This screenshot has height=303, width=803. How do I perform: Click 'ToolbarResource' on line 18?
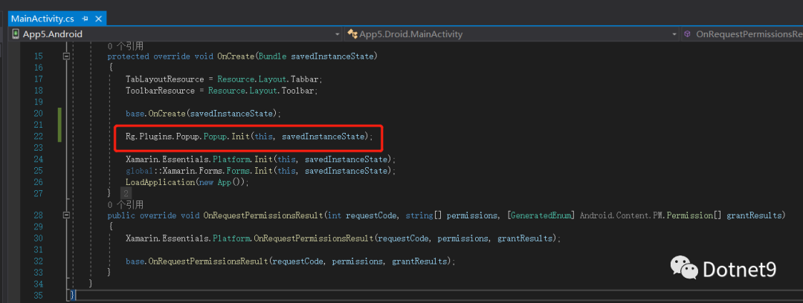point(161,91)
